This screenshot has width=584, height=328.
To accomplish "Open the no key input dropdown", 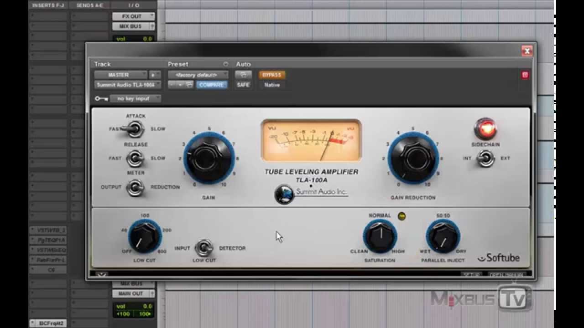I will click(x=136, y=98).
